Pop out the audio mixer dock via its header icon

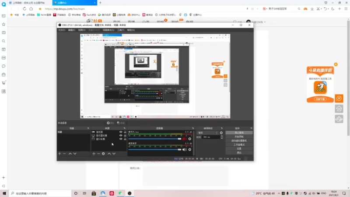click(193, 128)
